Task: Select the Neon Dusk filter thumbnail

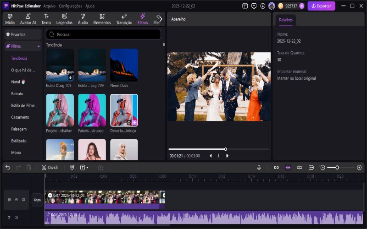Action: point(124,65)
